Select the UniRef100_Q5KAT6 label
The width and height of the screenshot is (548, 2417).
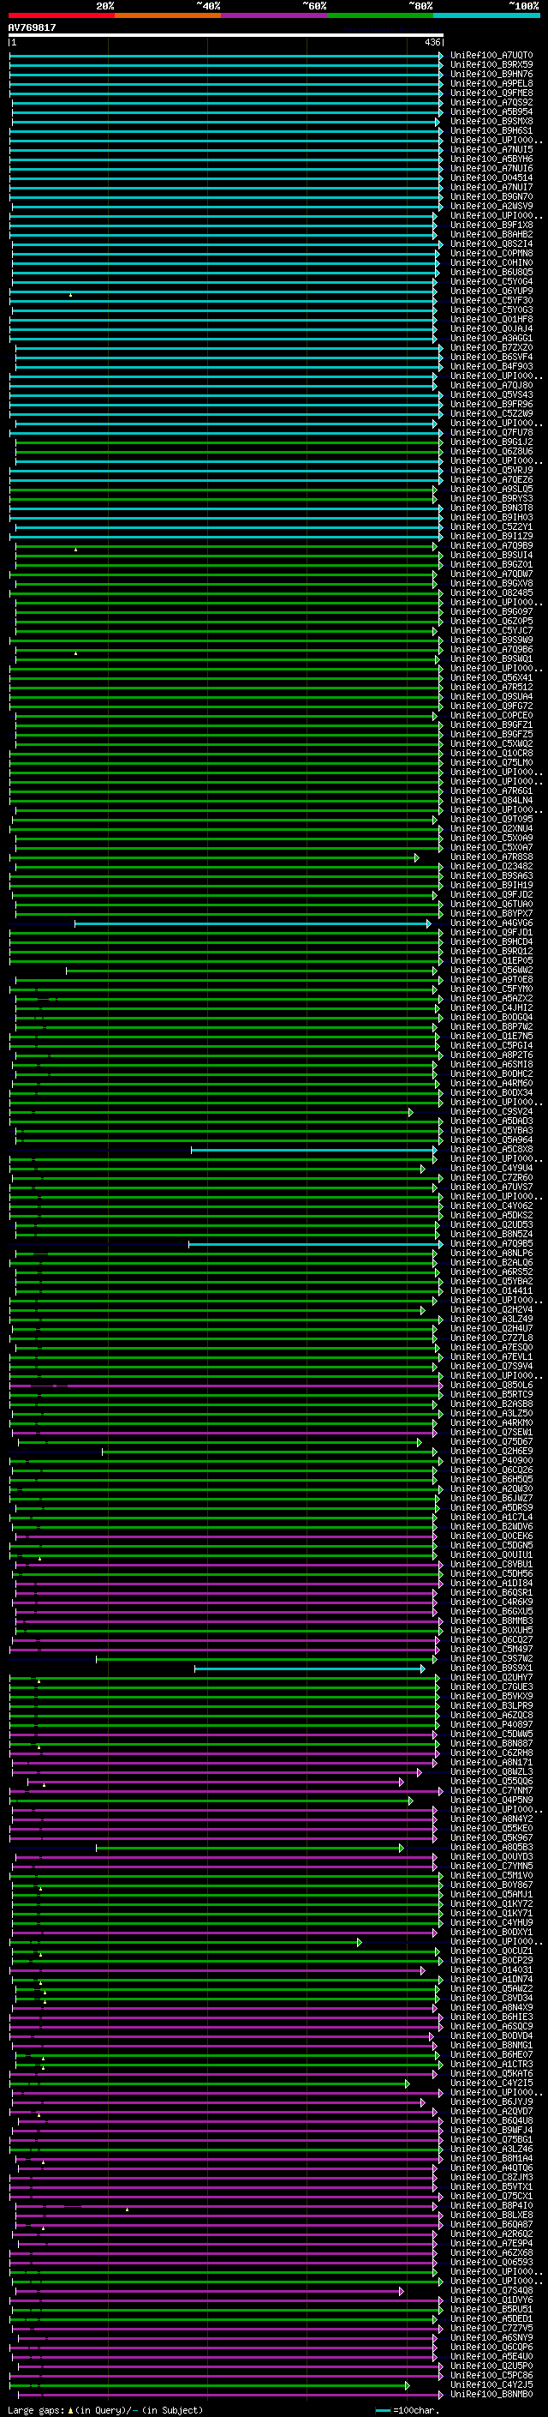click(491, 2073)
